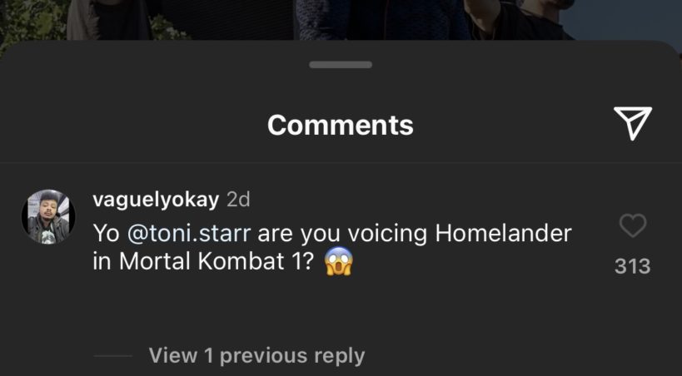Tap the word Homelander in the comment
This screenshot has height=376, width=682.
503,234
